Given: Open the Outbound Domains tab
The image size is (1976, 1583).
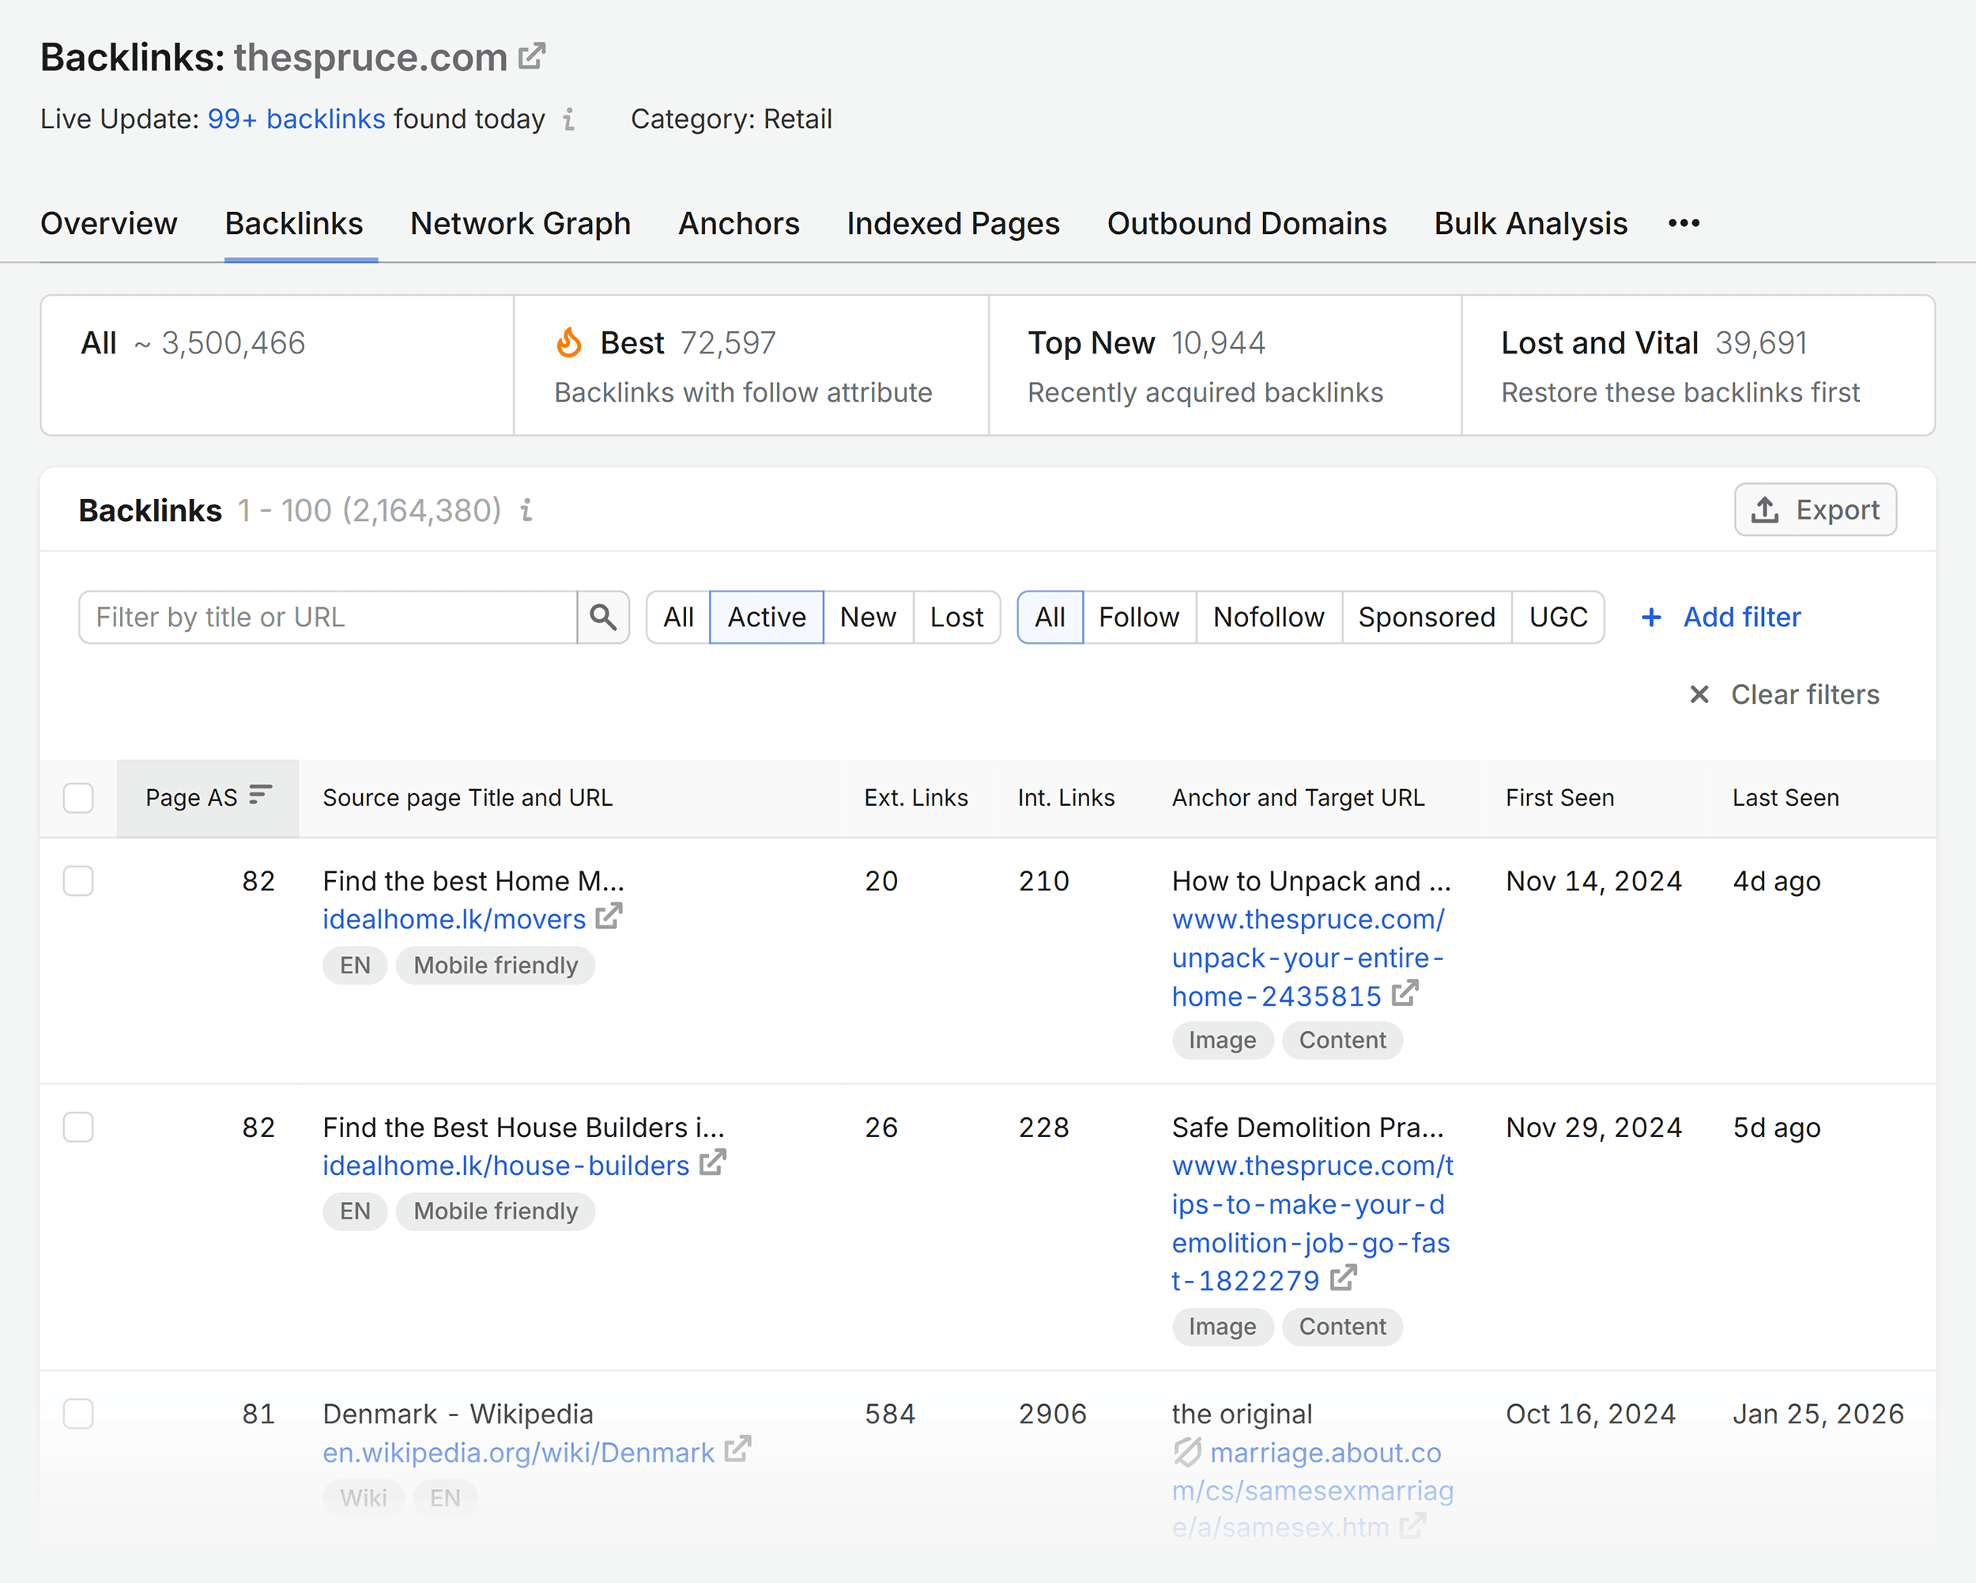Looking at the screenshot, I should [1247, 224].
